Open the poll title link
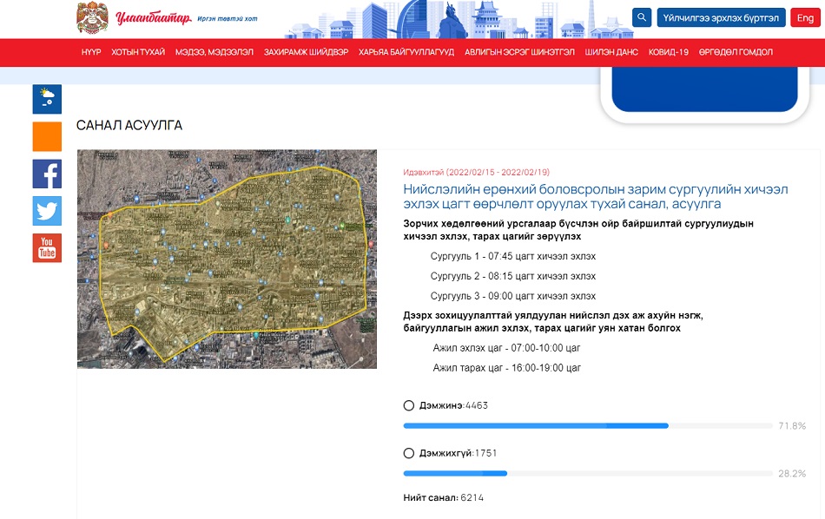The width and height of the screenshot is (825, 519). [x=562, y=196]
